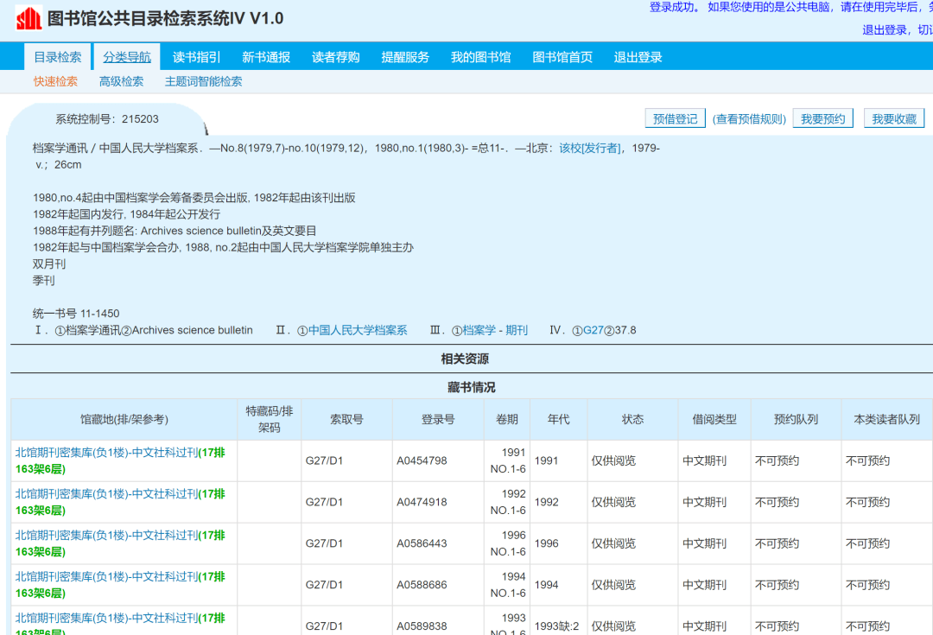Viewport: 933px width, 635px height.
Task: Click 统一书号 11-1450 text
Action: click(76, 314)
